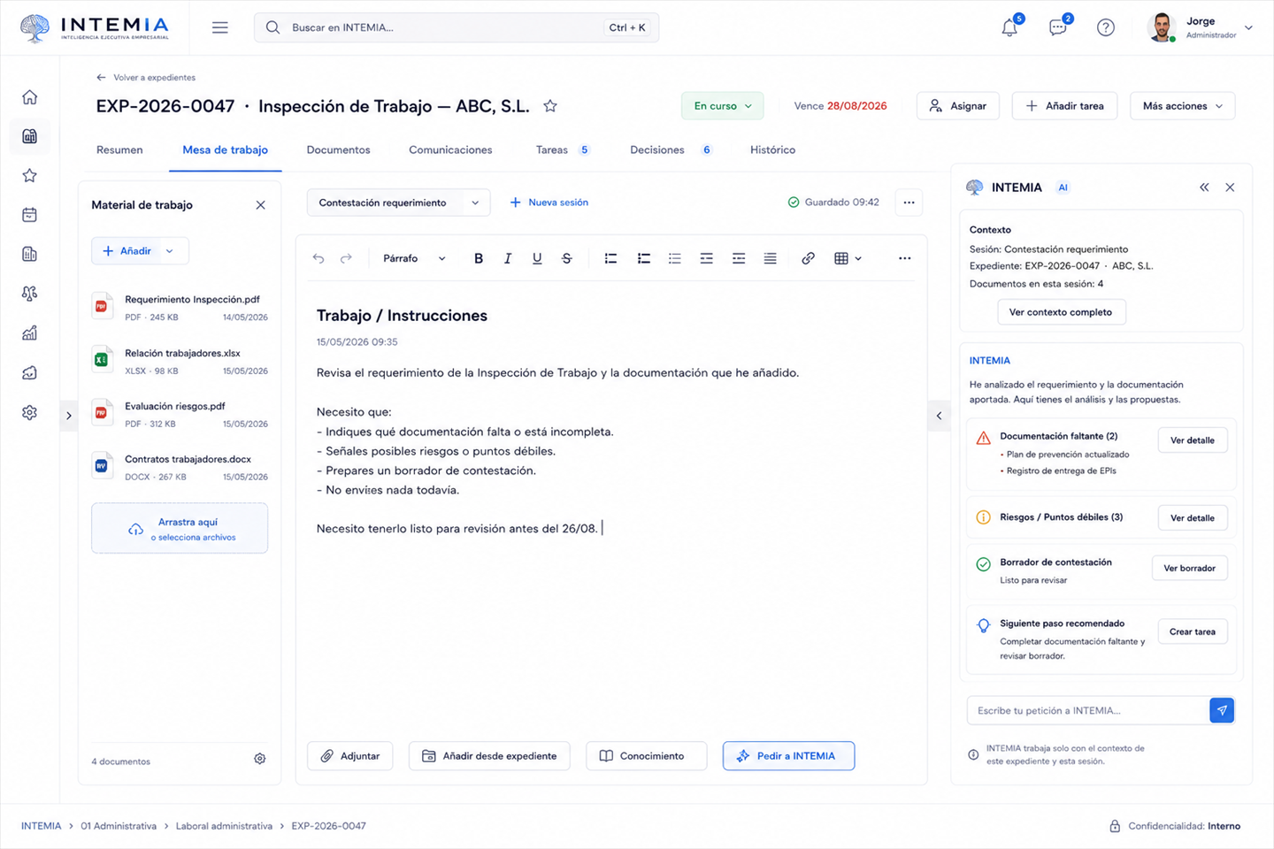Click Ver borrador button
Screen dimensions: 1274x849
coord(1190,569)
